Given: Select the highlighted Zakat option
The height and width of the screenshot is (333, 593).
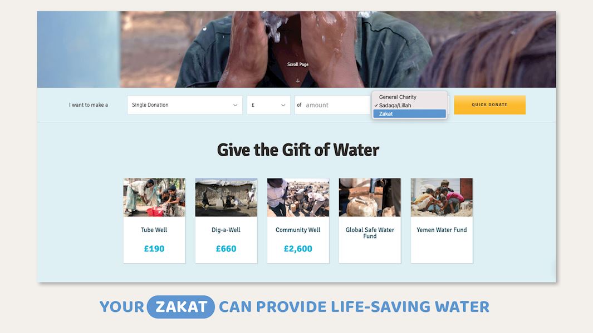Looking at the screenshot, I should (x=410, y=113).
